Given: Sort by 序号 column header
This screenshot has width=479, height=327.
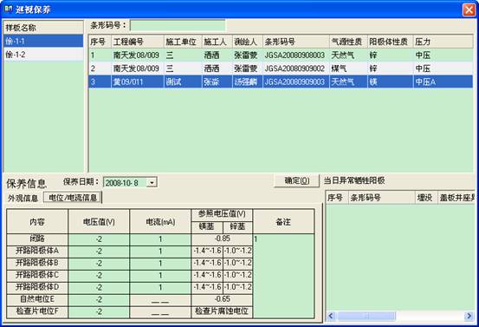Looking at the screenshot, I should pyautogui.click(x=100, y=42).
